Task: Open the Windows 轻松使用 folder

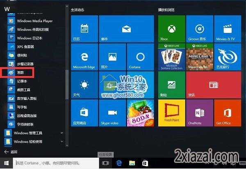Action: tap(34, 141)
